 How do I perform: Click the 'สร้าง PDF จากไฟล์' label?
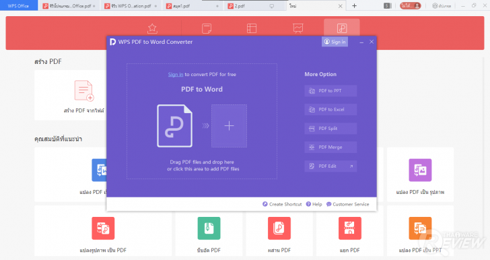coord(84,110)
